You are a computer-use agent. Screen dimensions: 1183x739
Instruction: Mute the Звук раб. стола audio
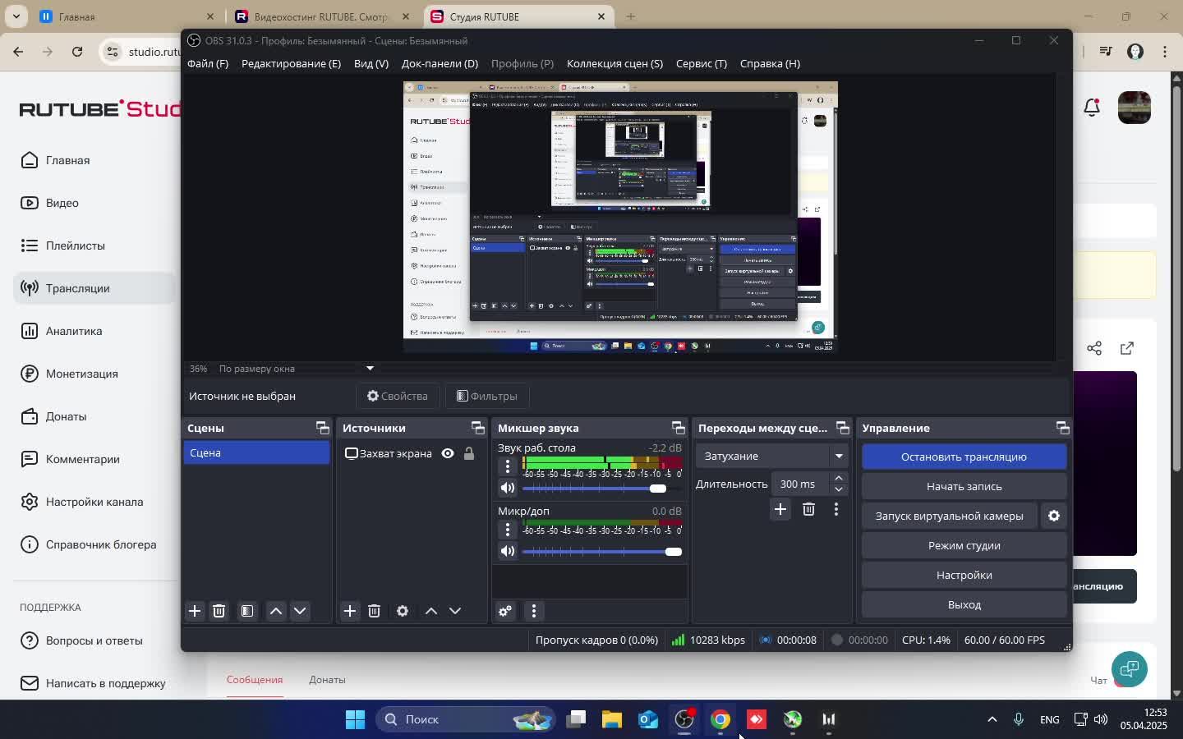coord(508,489)
